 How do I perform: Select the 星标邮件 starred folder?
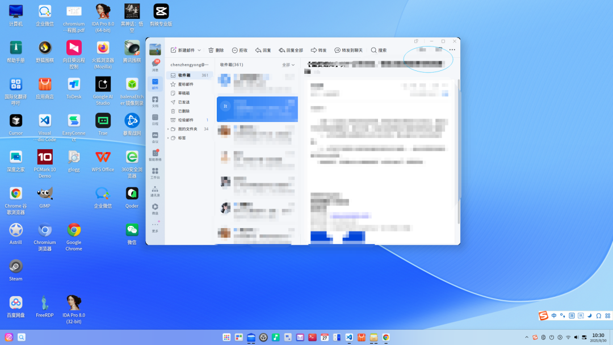click(x=190, y=84)
